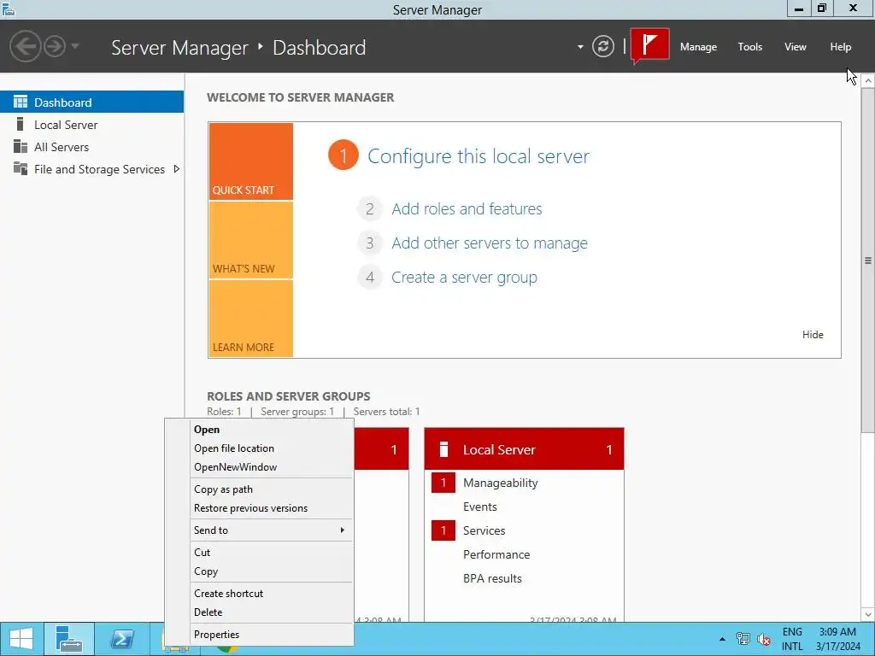Choose Restore previous versions

click(x=260, y=508)
